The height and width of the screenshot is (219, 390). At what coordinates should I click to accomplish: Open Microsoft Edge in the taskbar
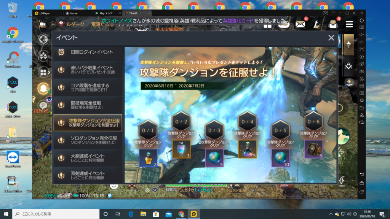point(131,214)
